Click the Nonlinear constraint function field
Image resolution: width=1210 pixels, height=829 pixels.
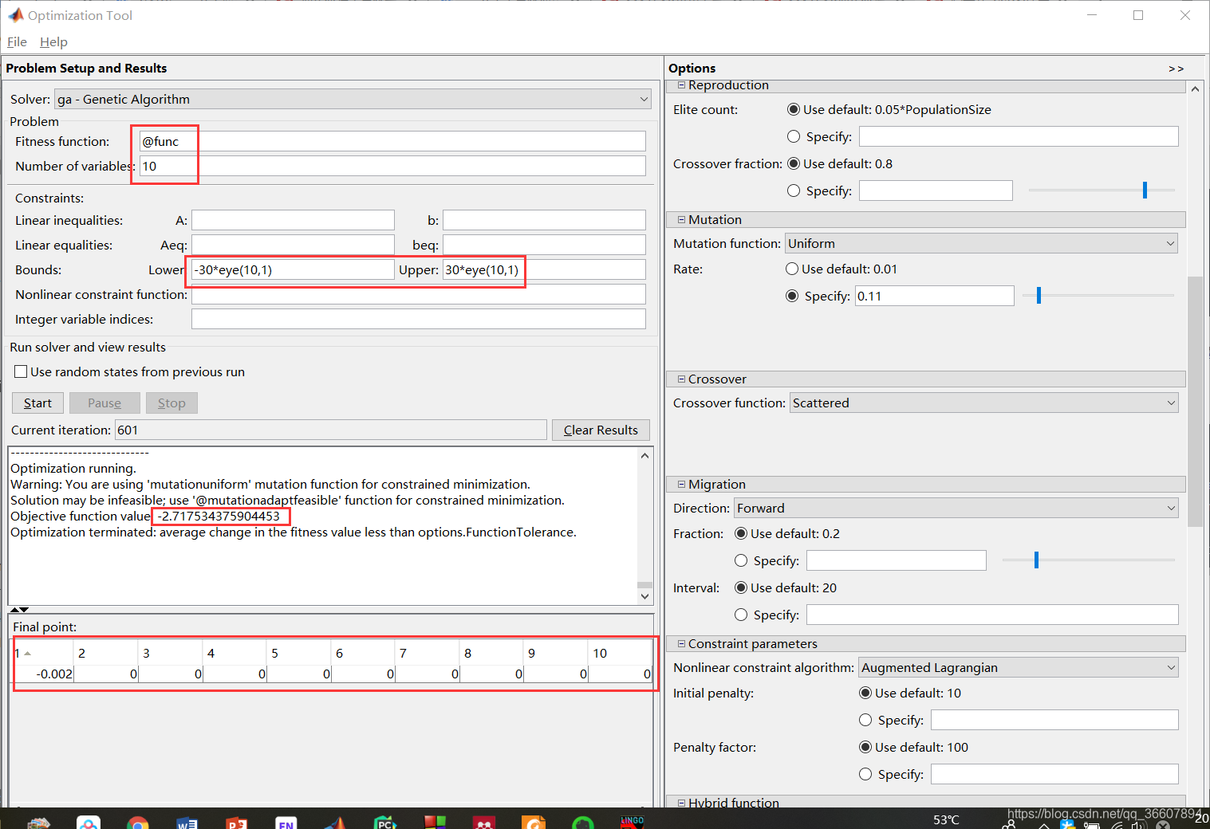point(418,294)
